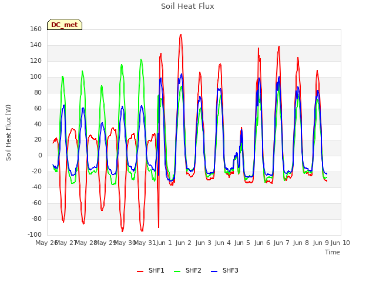Viewport: 376px width, 282px height.
Task: Click the Jun 2 x-axis label
Action: point(183,243)
